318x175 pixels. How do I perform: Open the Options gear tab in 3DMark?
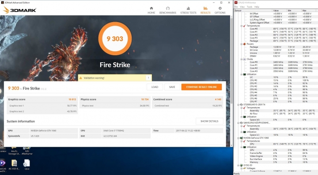click(x=220, y=10)
